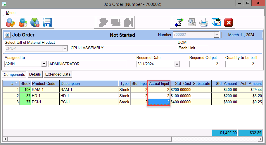
Task: Save the job order with floppy disk icon
Action: point(47,22)
